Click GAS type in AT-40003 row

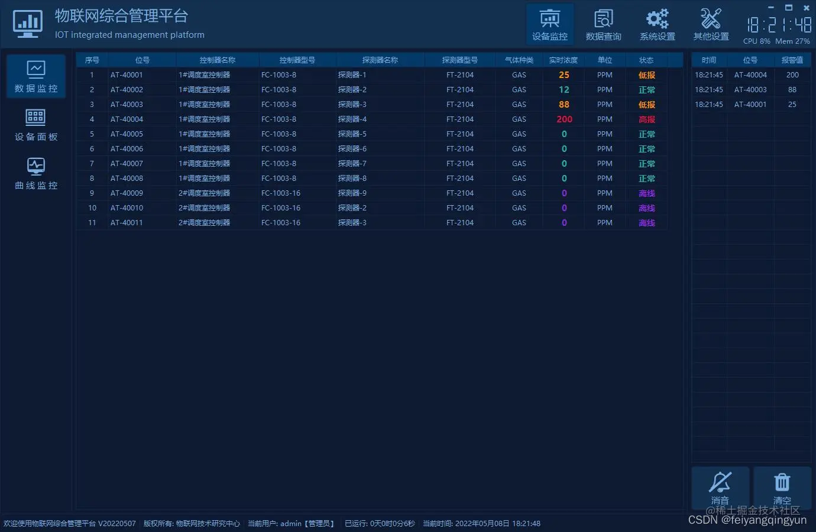519,105
